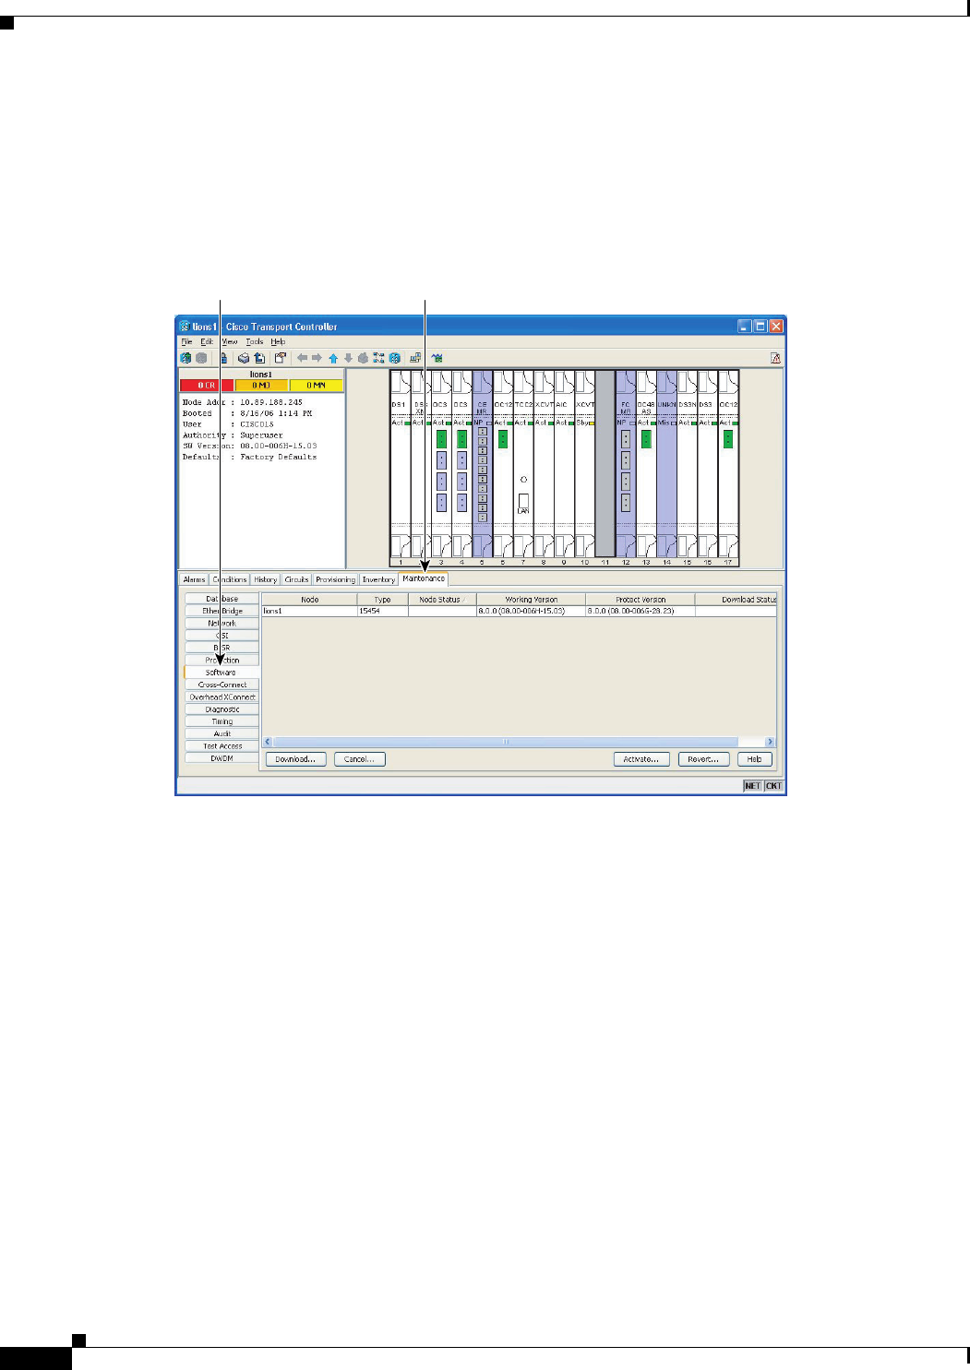The width and height of the screenshot is (970, 1370).
Task: Sort by the Node Status column header
Action: [x=440, y=600]
